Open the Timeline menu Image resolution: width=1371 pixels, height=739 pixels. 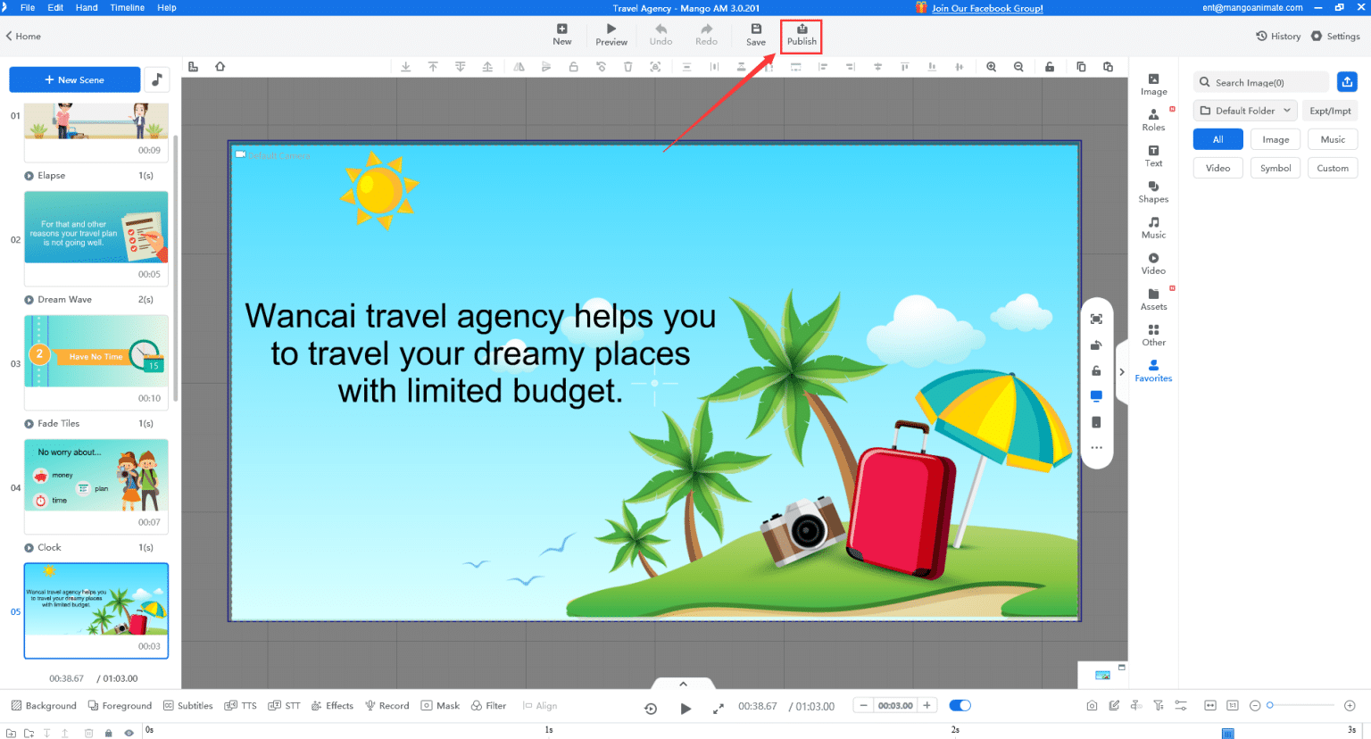[x=127, y=7]
